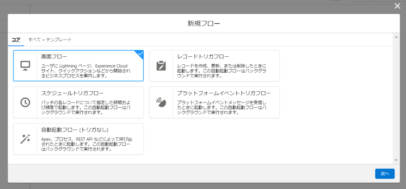Select the 画面フロー title
The image size is (406, 189).
54,56
